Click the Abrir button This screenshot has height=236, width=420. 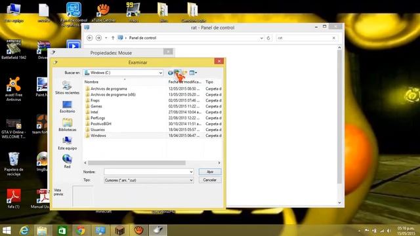(x=210, y=172)
